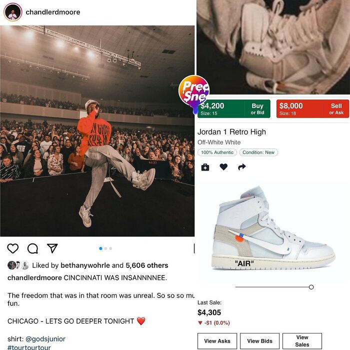Favorite the Jordan 1 with heart icon
This screenshot has width=350, height=350.
[x=223, y=166]
